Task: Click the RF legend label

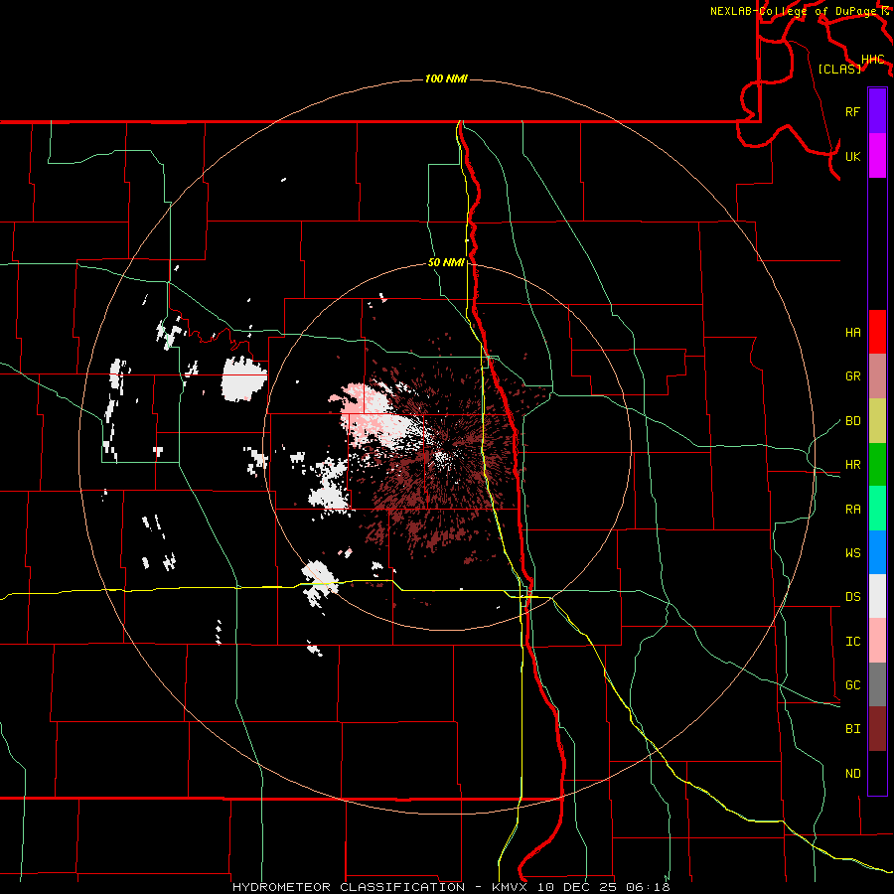Action: click(853, 111)
